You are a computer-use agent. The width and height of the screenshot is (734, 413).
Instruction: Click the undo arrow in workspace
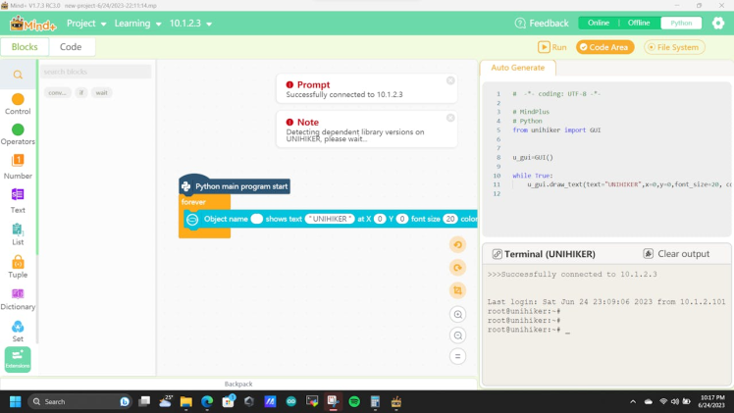click(x=458, y=244)
